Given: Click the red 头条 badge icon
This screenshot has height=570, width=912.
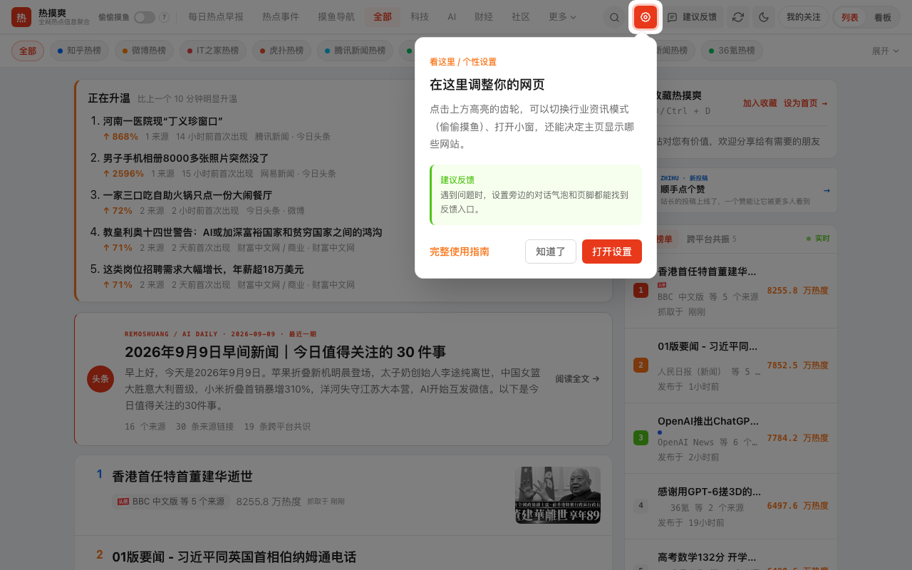Looking at the screenshot, I should [100, 378].
